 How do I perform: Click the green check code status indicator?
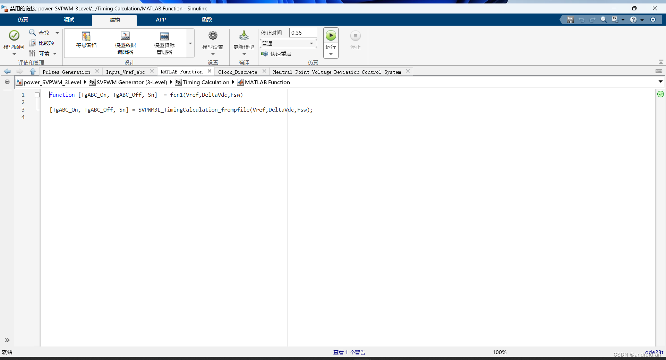point(660,94)
